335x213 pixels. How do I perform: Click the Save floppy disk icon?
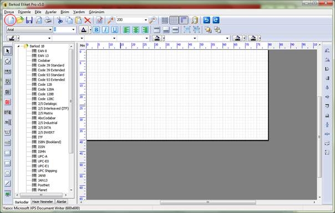(29, 20)
